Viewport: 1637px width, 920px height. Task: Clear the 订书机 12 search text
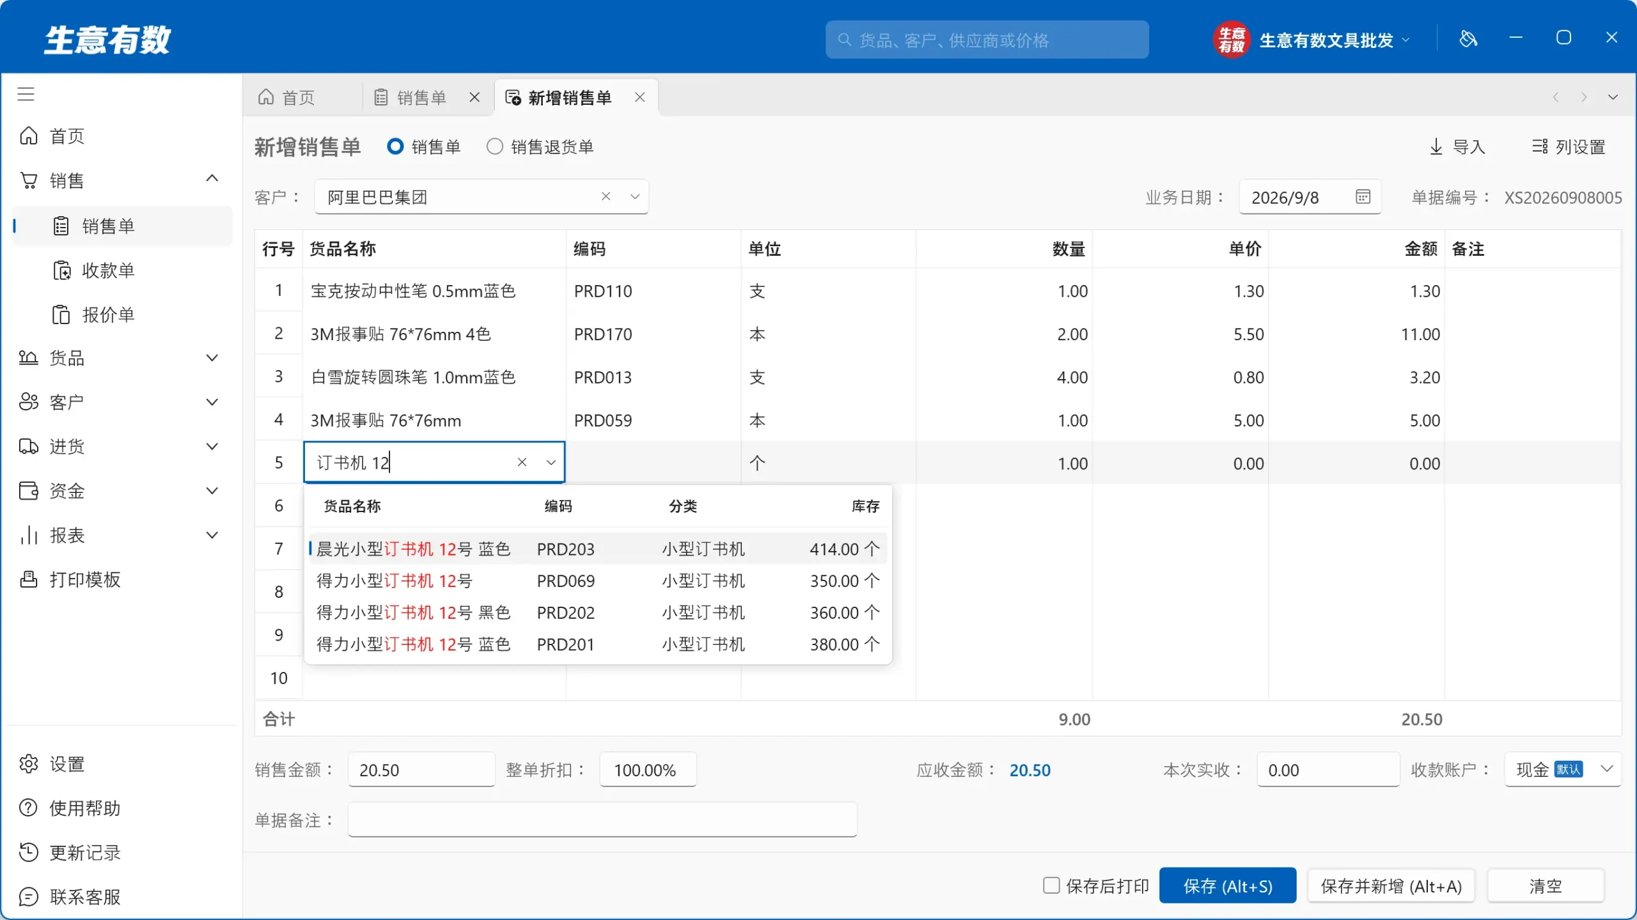tap(522, 462)
